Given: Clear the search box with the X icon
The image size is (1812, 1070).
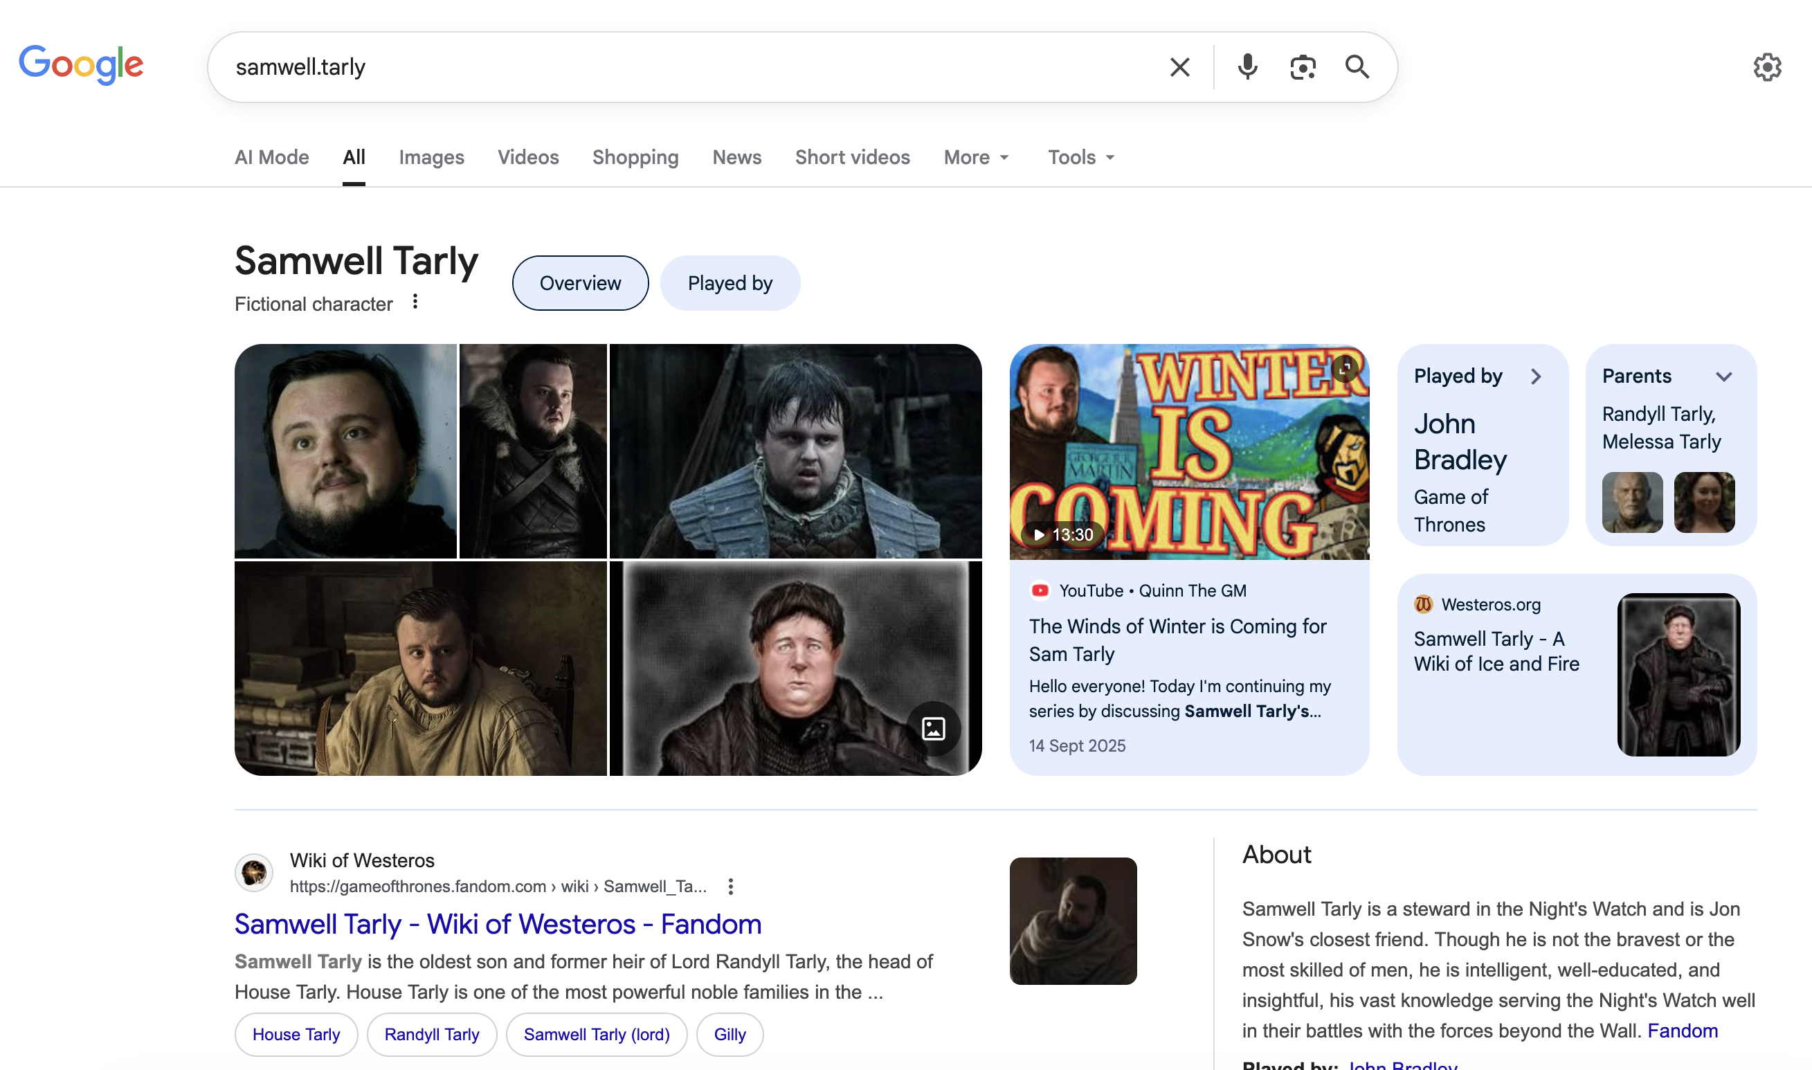Looking at the screenshot, I should 1179,67.
